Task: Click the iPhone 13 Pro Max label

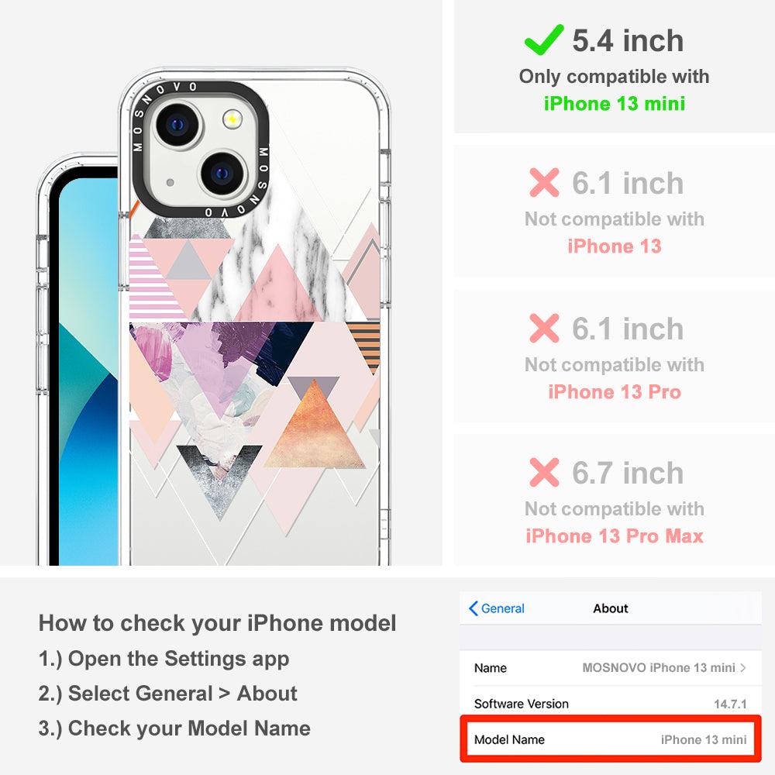Action: (615, 536)
